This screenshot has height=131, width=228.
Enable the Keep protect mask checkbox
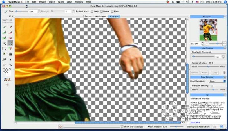(92, 11)
